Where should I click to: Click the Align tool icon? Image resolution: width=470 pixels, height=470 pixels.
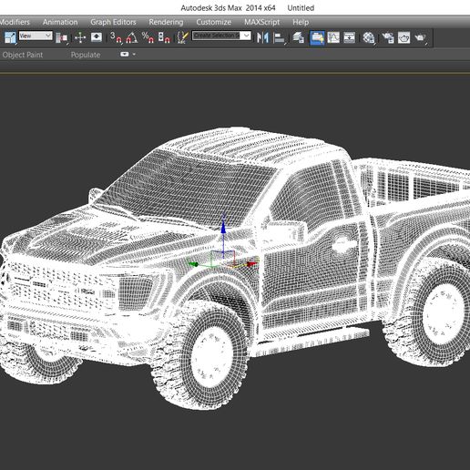coord(279,38)
